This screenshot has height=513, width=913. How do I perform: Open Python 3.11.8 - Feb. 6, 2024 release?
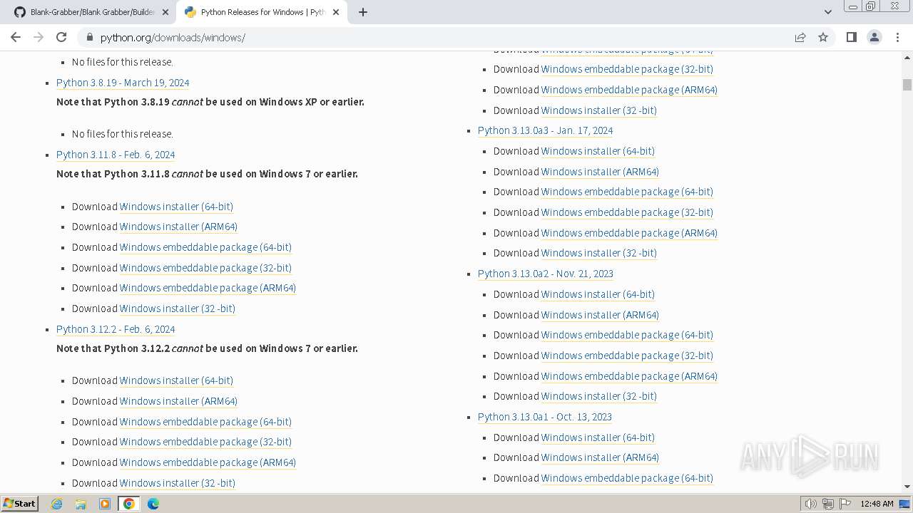coord(116,155)
